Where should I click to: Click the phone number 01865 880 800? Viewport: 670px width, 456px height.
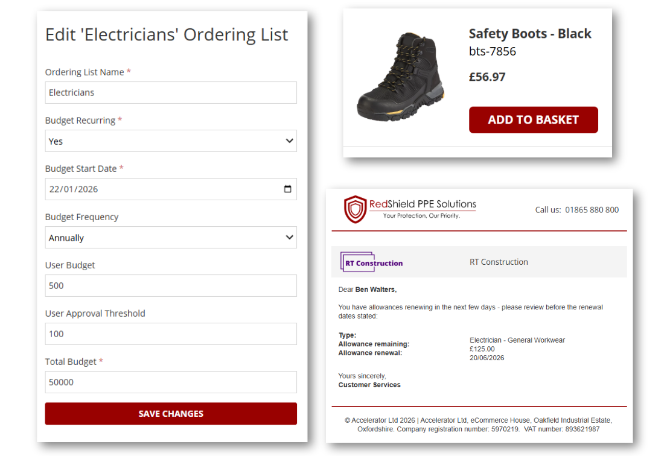pos(591,210)
